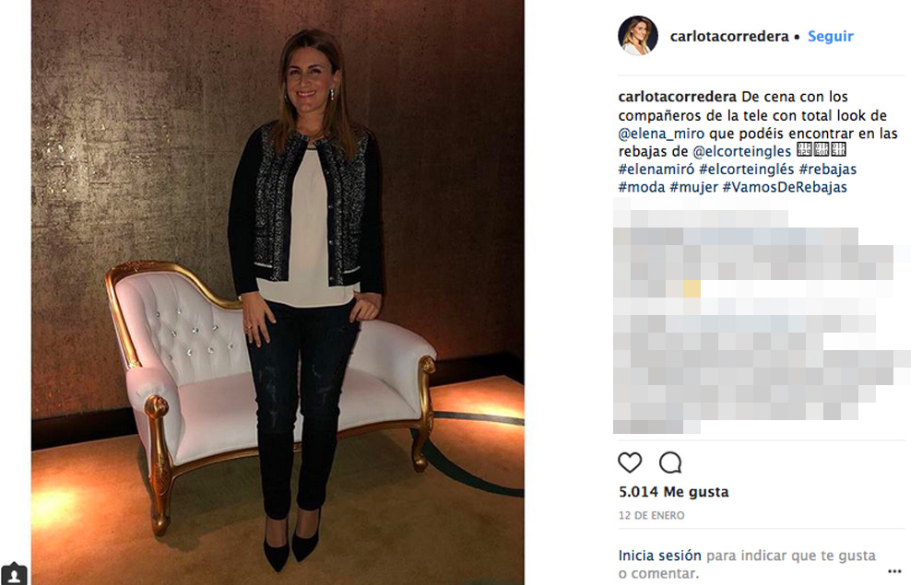Viewport: 922px width, 585px height.
Task: Open the more options ellipsis icon
Action: coord(894,571)
